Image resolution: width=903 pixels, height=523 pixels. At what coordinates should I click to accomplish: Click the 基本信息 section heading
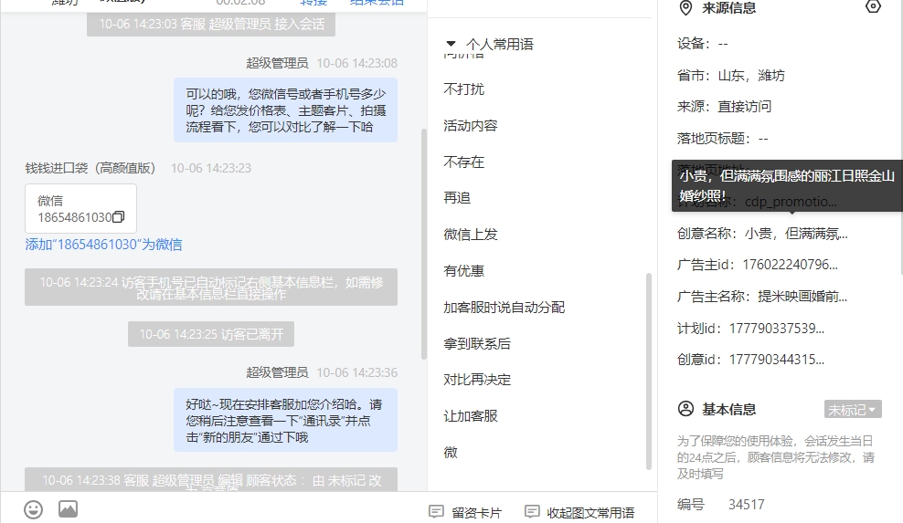(729, 409)
